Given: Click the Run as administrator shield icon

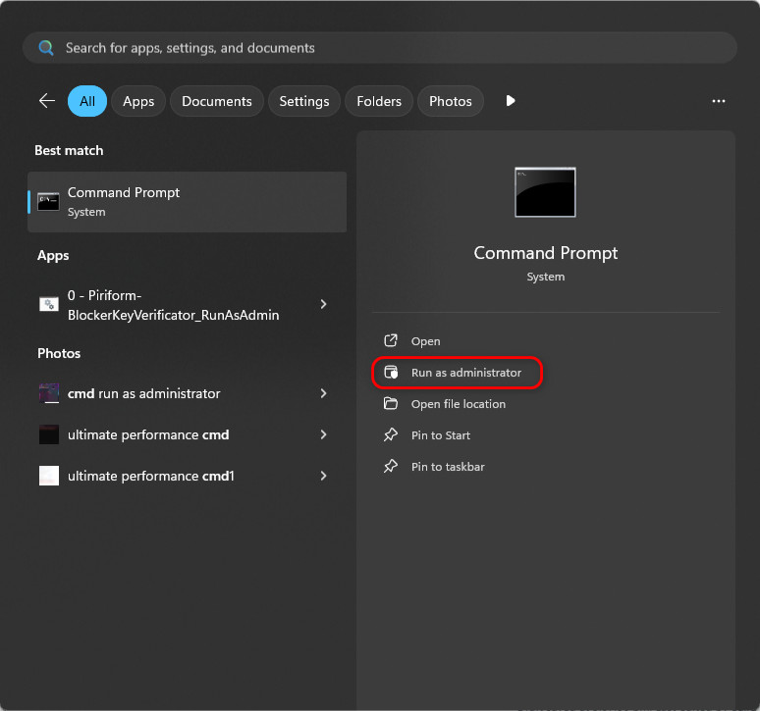Looking at the screenshot, I should (x=391, y=373).
